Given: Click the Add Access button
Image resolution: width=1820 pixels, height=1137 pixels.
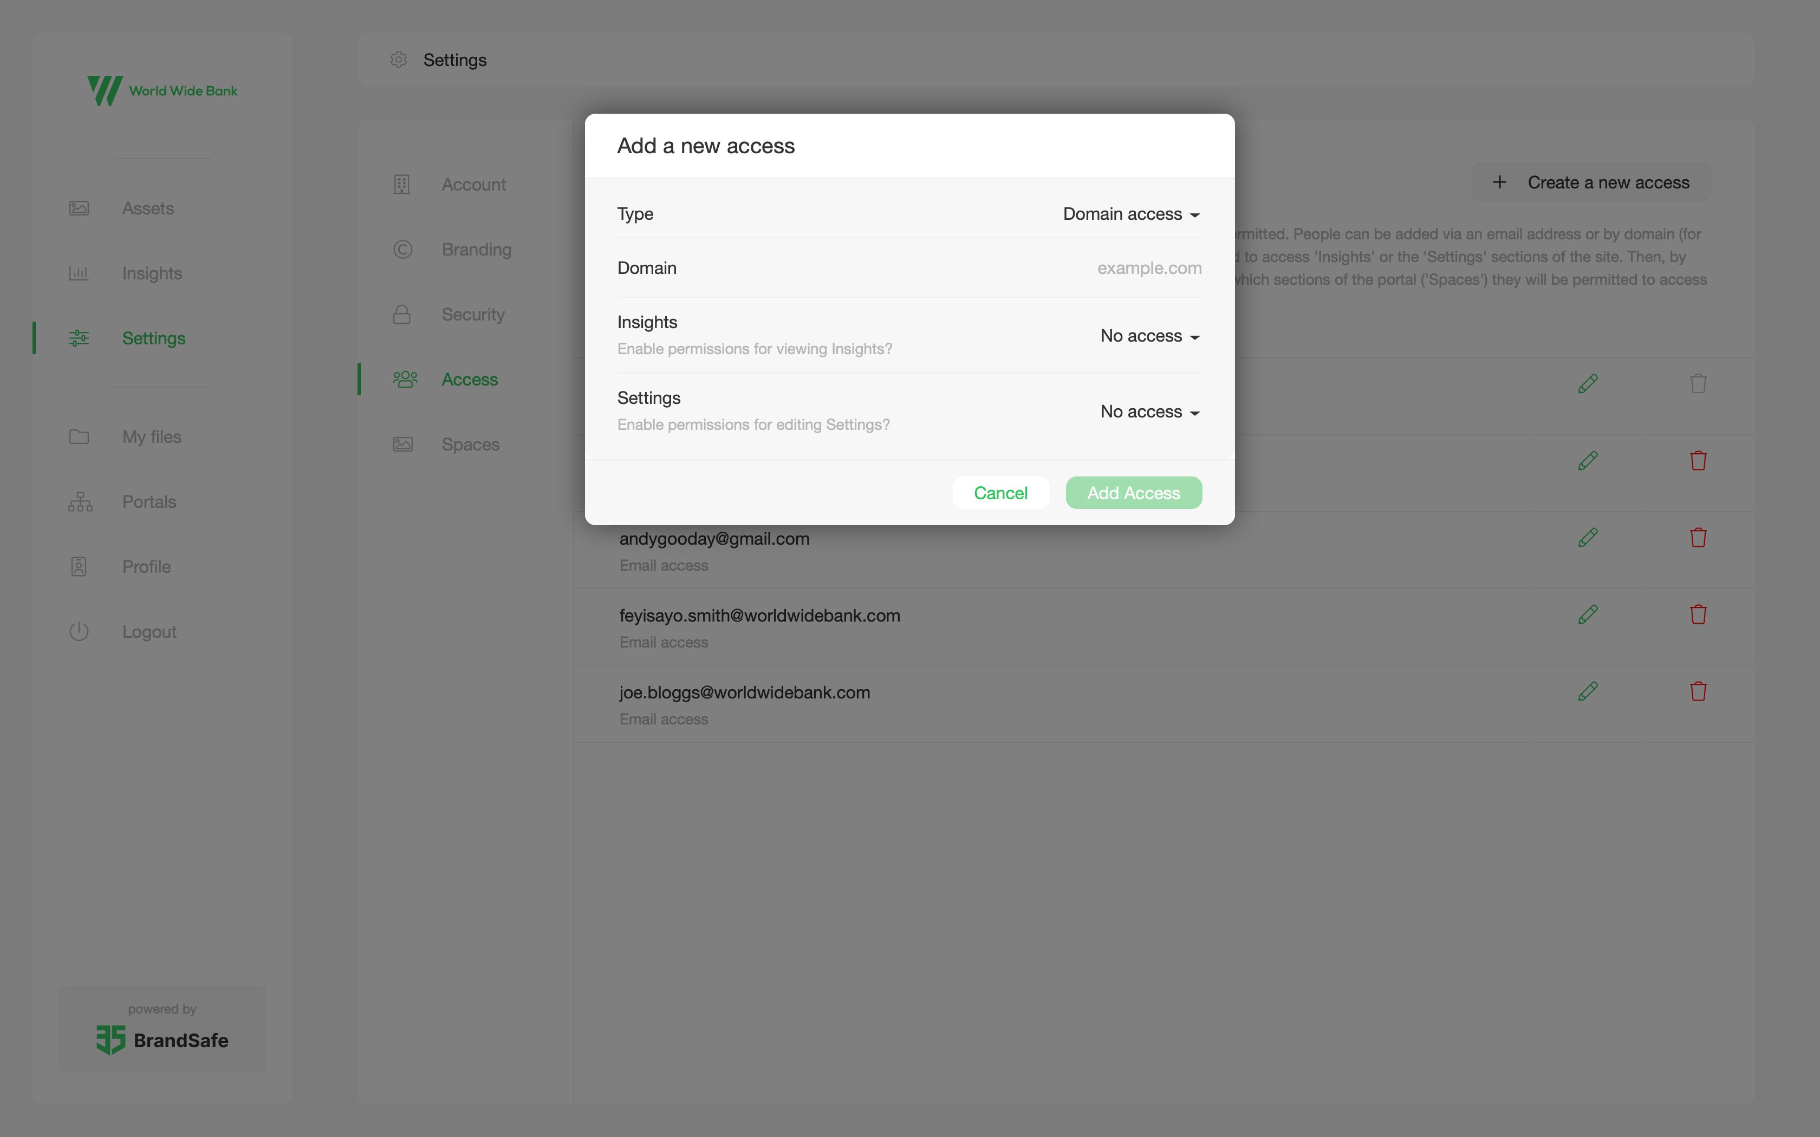Looking at the screenshot, I should click(1133, 493).
